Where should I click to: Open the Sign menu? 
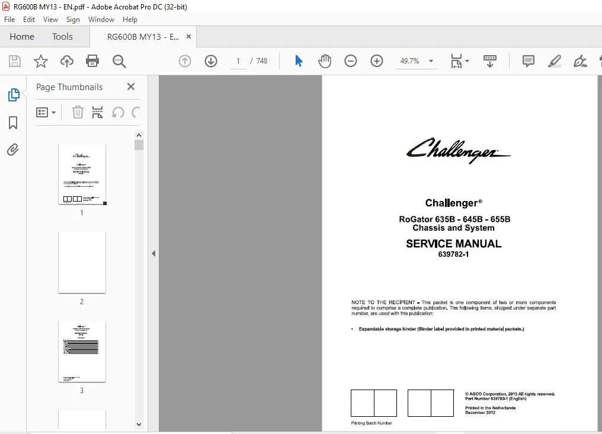pyautogui.click(x=73, y=20)
